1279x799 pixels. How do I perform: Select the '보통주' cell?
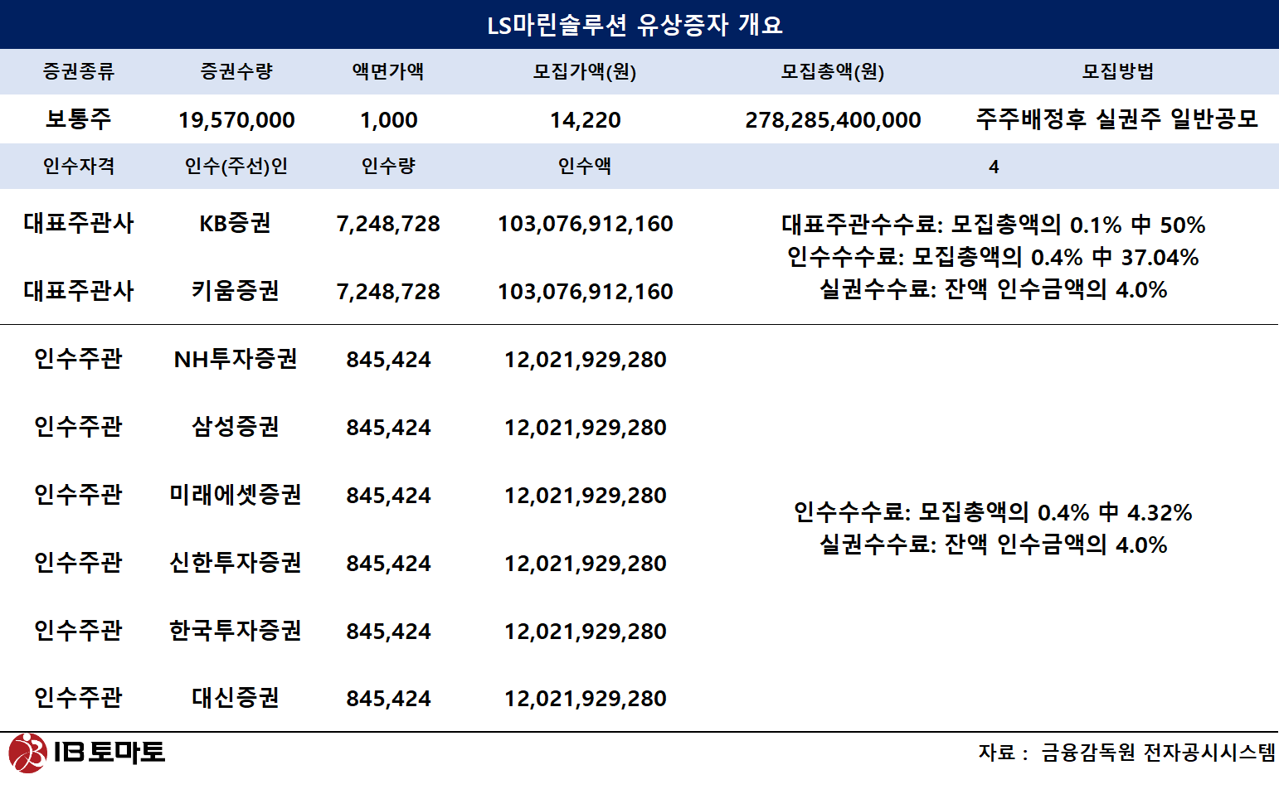pos(78,119)
